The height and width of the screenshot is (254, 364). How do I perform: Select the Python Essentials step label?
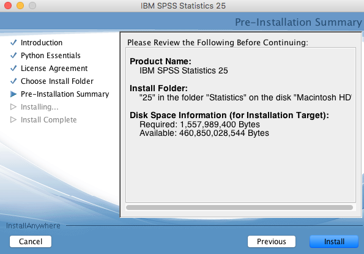pos(51,56)
